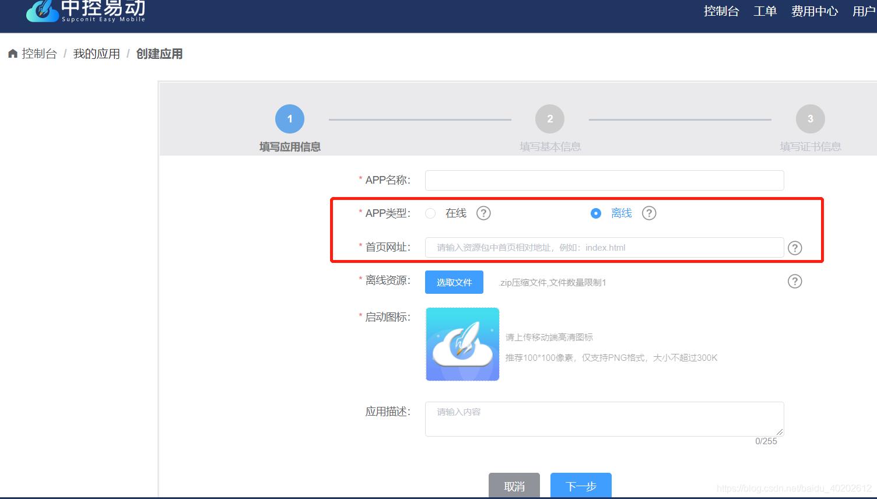Open the 工单 menu in the top bar

click(765, 10)
